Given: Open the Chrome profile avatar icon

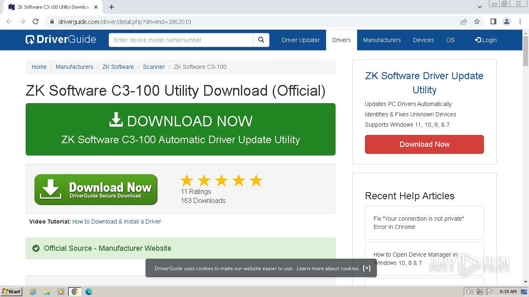Looking at the screenshot, I should tap(507, 22).
